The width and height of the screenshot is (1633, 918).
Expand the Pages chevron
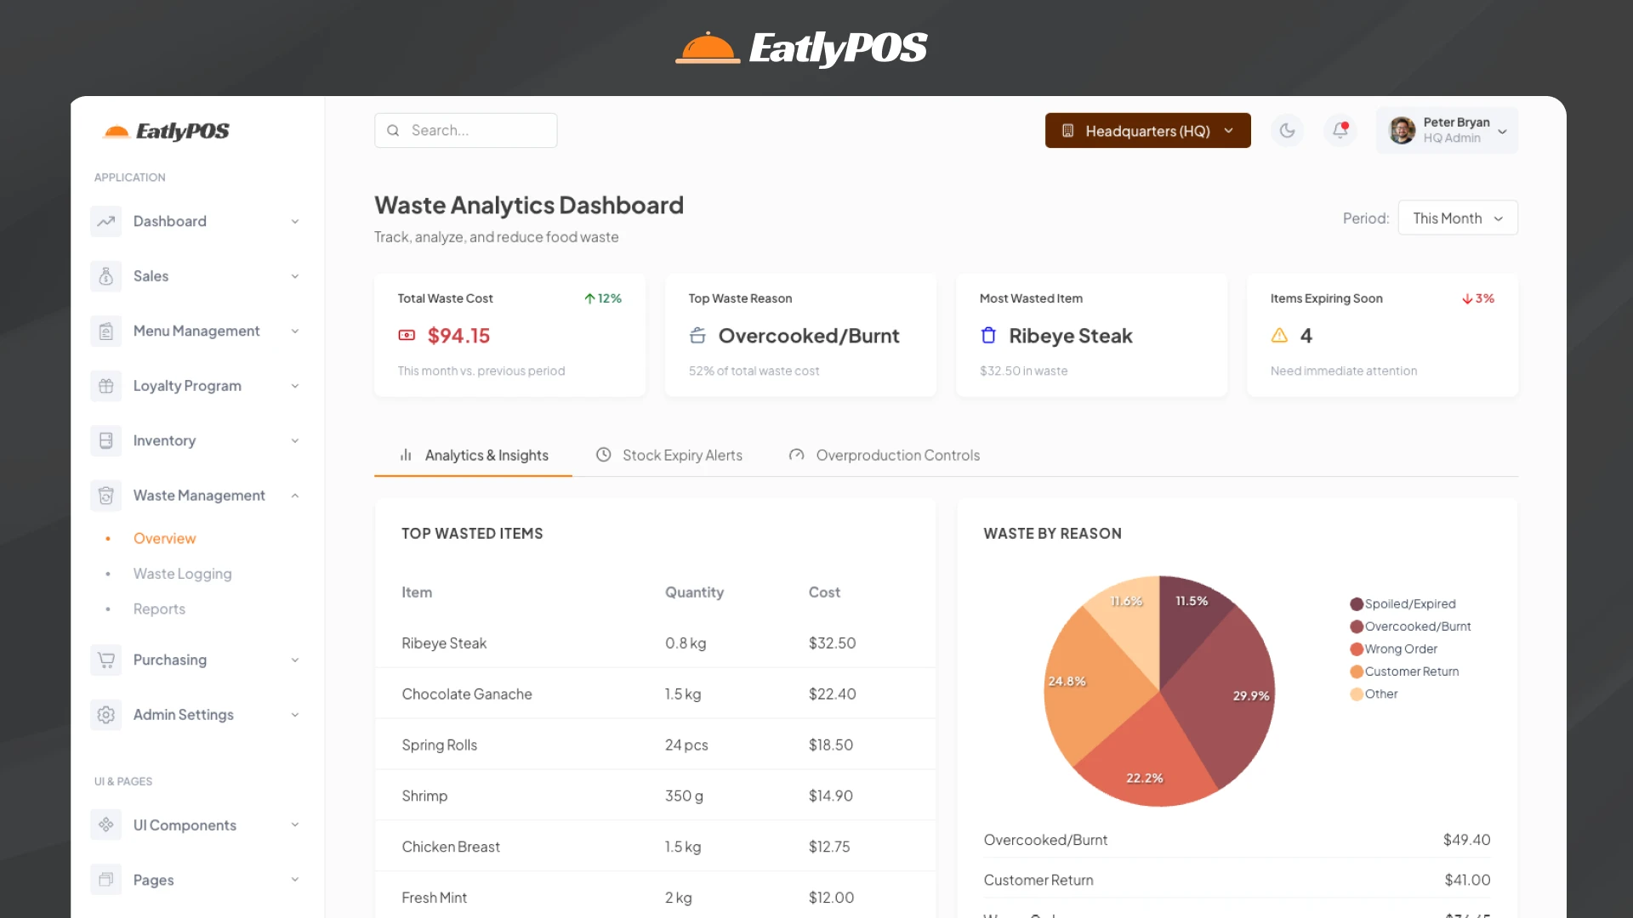click(295, 880)
